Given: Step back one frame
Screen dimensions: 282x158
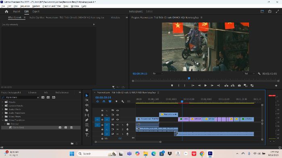Looking at the screenshot, I should tap(199, 86).
